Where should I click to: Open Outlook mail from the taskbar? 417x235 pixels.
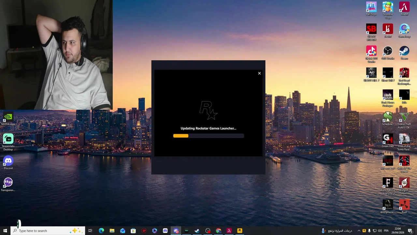[122, 231]
